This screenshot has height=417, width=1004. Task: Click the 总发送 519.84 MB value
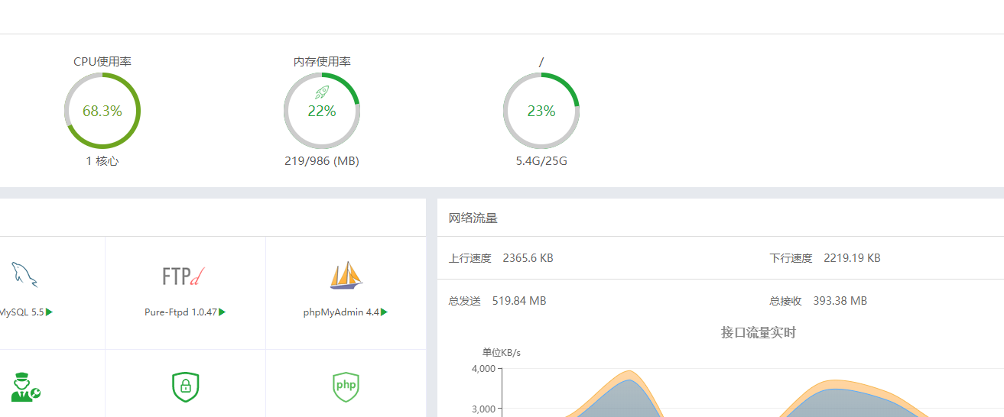coord(519,301)
